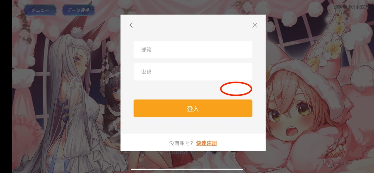Image resolution: width=374 pixels, height=173 pixels.
Task: Focus the 邮箱 email input field
Action: click(x=193, y=49)
